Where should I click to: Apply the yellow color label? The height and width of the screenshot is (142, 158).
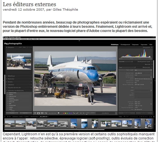pyautogui.click(x=65, y=113)
